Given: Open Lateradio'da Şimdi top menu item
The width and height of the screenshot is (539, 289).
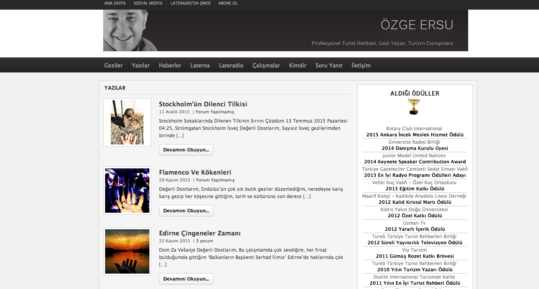Looking at the screenshot, I should pos(191,3).
